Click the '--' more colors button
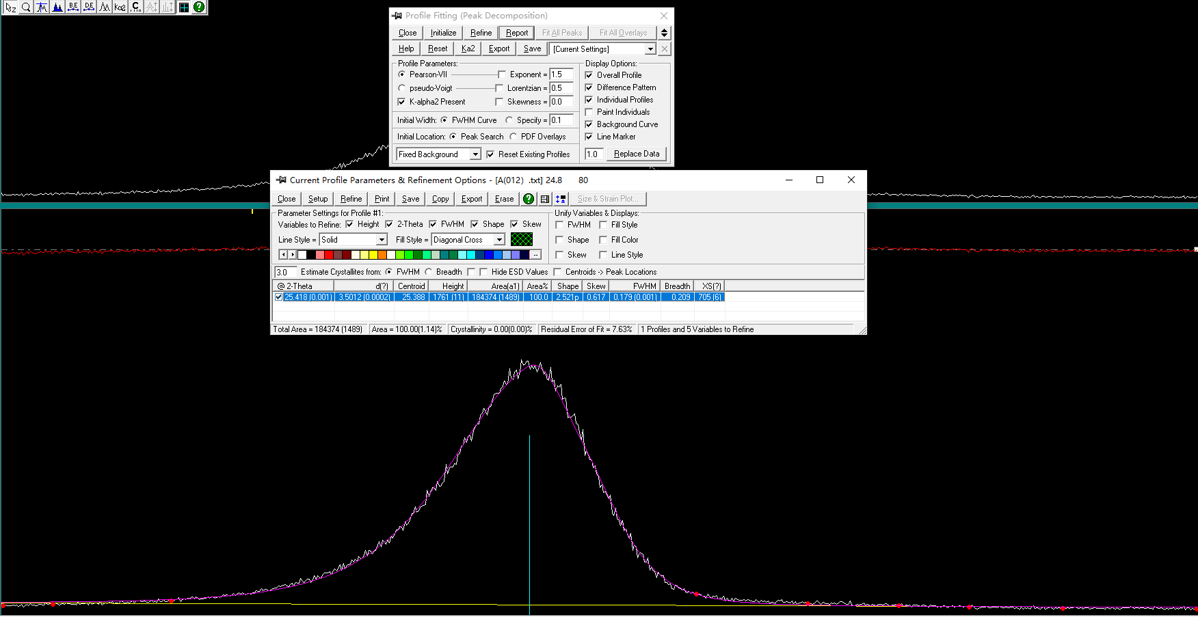 click(535, 255)
